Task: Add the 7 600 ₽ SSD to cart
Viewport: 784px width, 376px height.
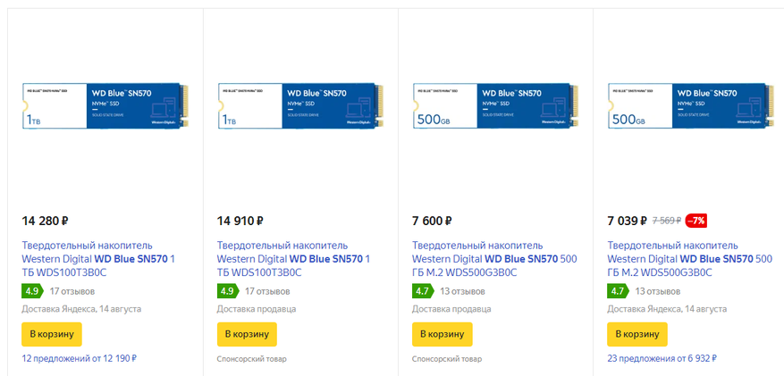Action: (x=442, y=334)
